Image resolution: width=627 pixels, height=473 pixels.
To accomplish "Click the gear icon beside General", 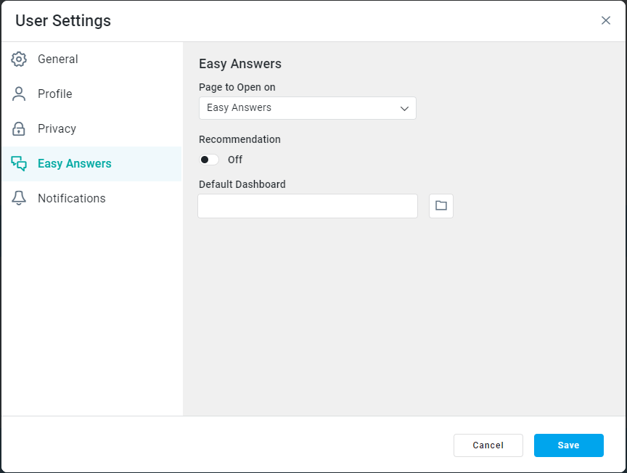I will 19,59.
